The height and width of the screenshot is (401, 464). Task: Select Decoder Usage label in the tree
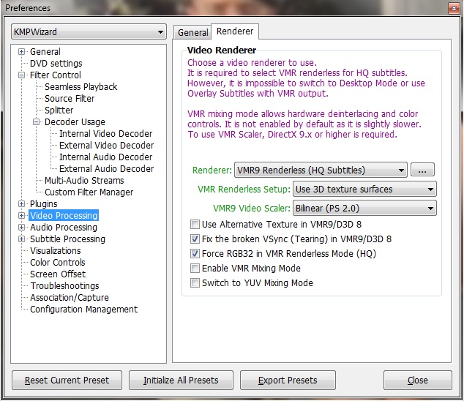click(75, 122)
